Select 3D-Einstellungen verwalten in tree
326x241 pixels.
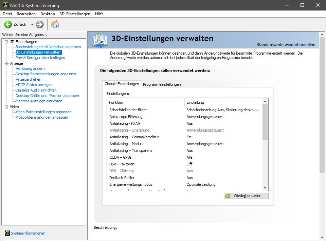point(38,52)
